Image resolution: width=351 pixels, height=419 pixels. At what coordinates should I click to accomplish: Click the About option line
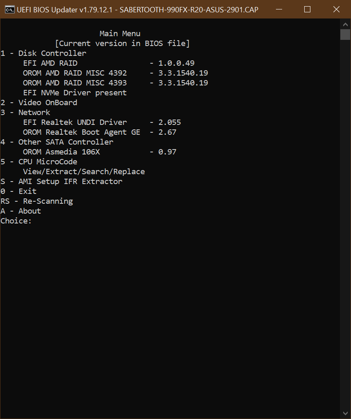click(x=21, y=211)
